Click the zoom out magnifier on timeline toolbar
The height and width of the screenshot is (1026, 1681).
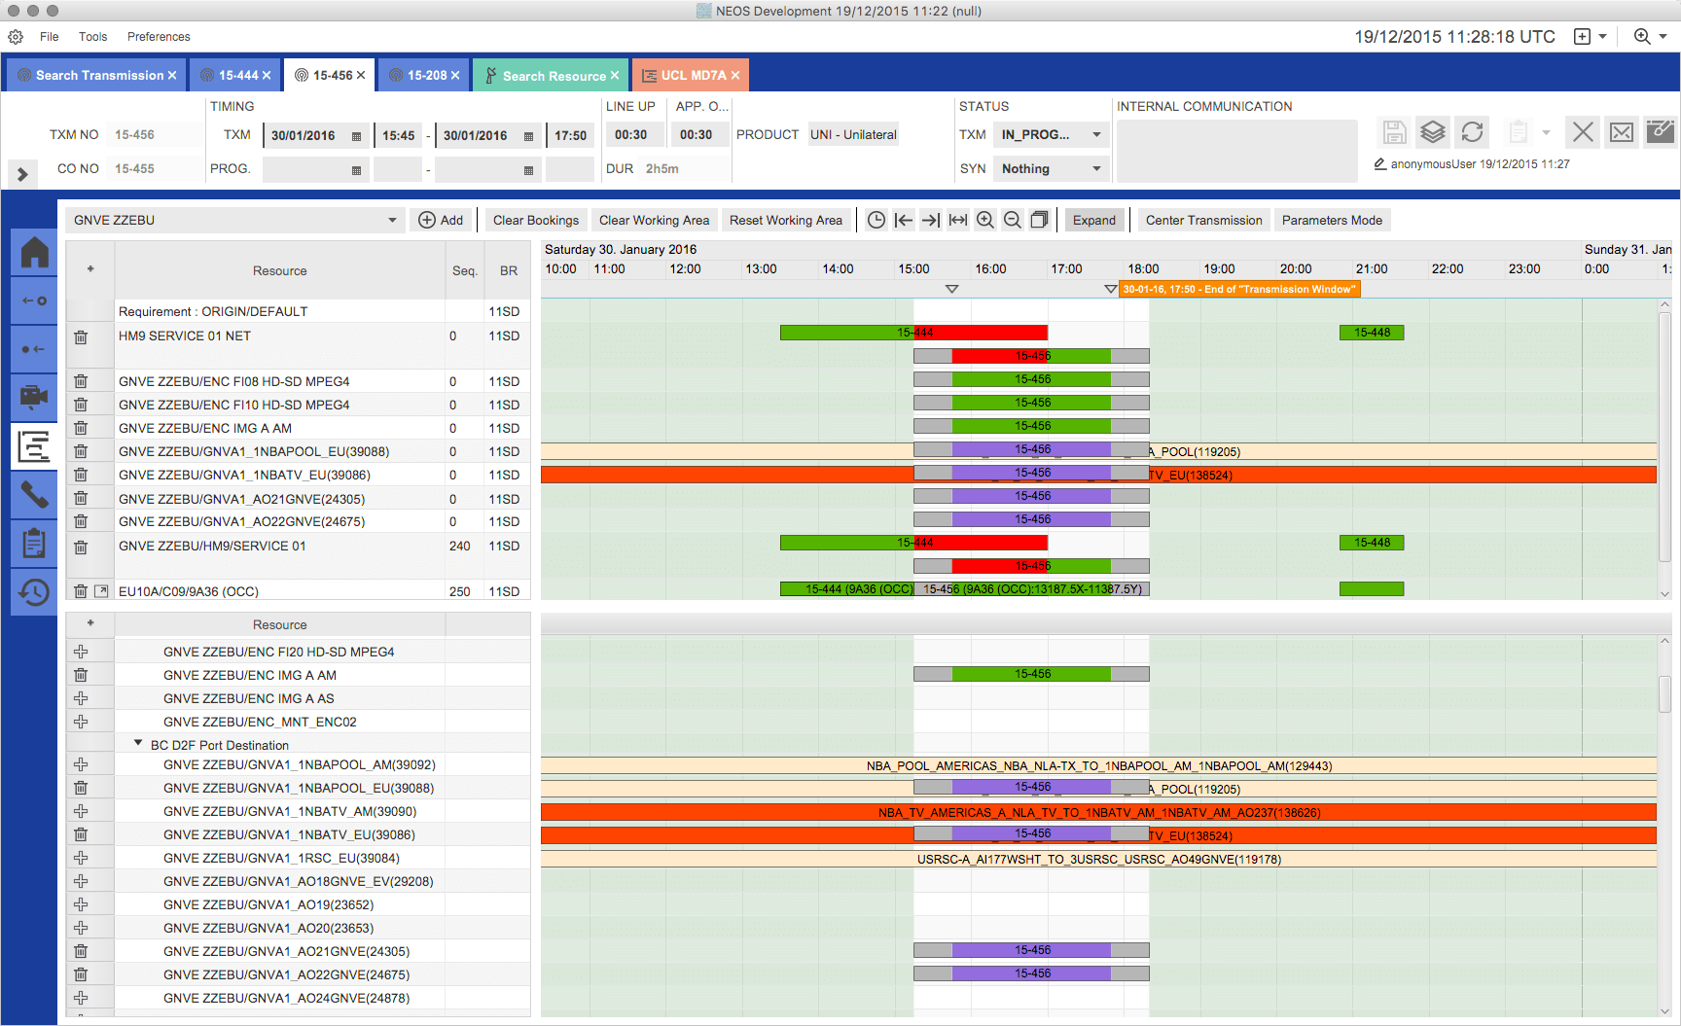point(1013,221)
